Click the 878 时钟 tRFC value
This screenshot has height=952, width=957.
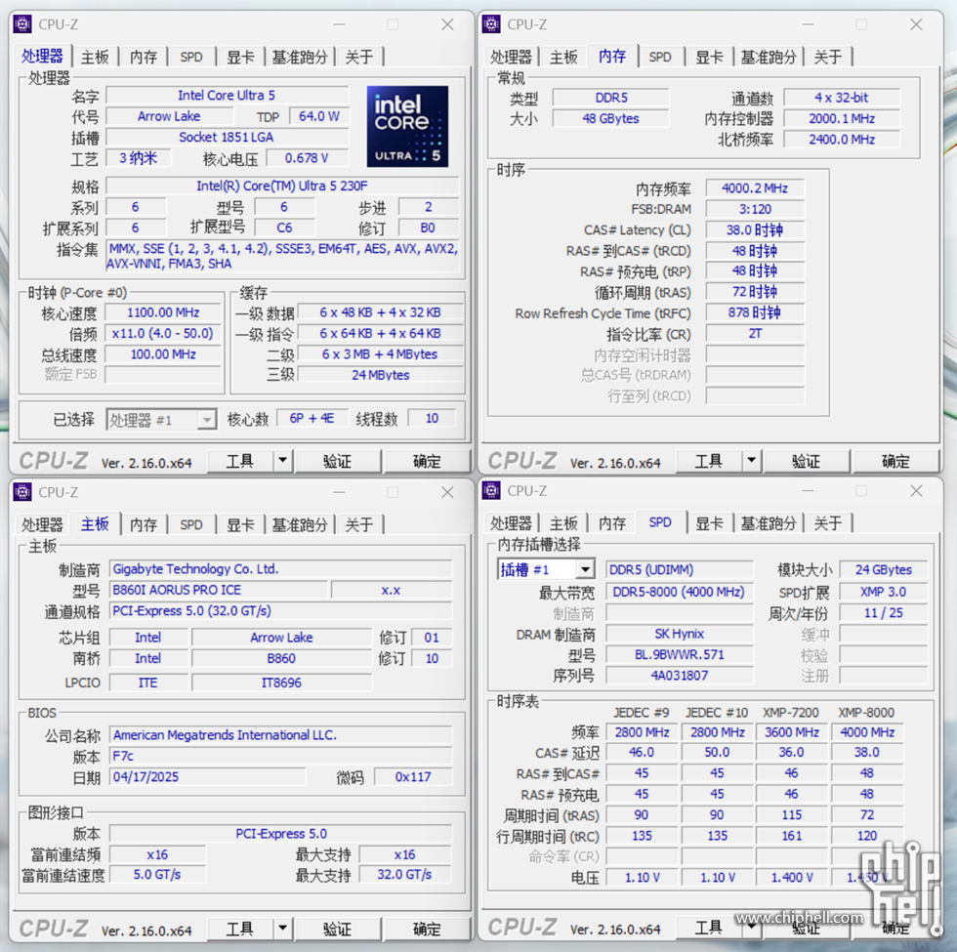coord(755,312)
